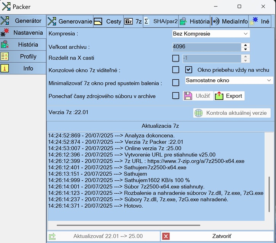The width and height of the screenshot is (276, 243).
Task: Click the Generátor sidebar arrows icon
Action: pyautogui.click(x=5, y=21)
